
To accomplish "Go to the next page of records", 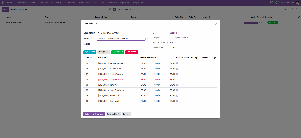I will click(297, 9).
